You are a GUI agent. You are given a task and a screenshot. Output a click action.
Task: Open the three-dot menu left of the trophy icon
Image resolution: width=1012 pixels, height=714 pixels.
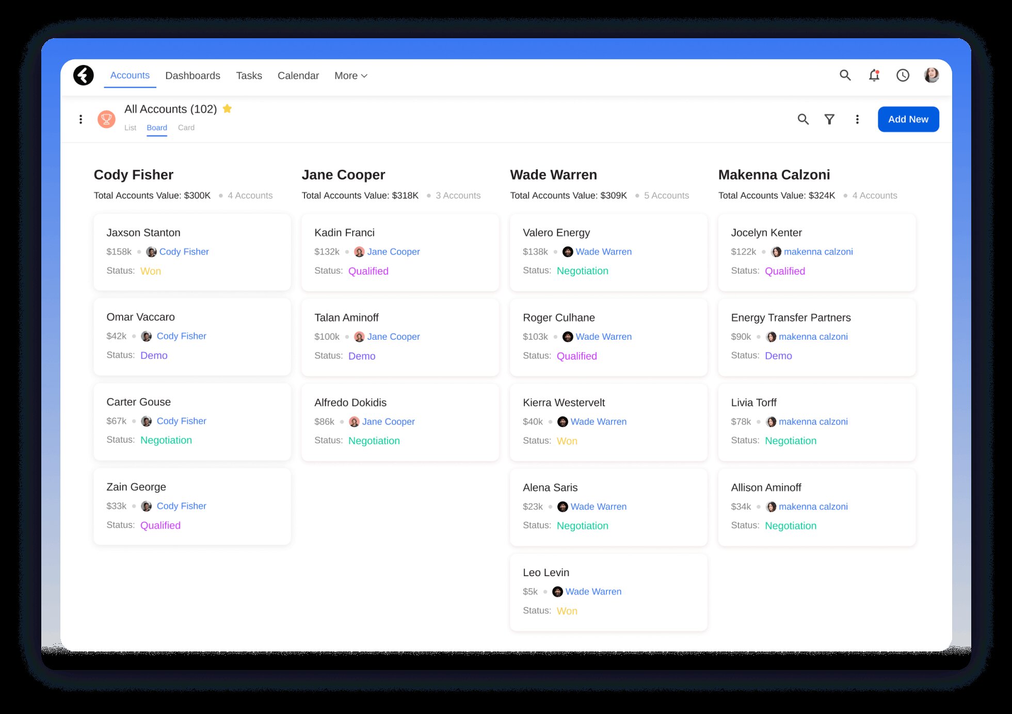coord(81,119)
